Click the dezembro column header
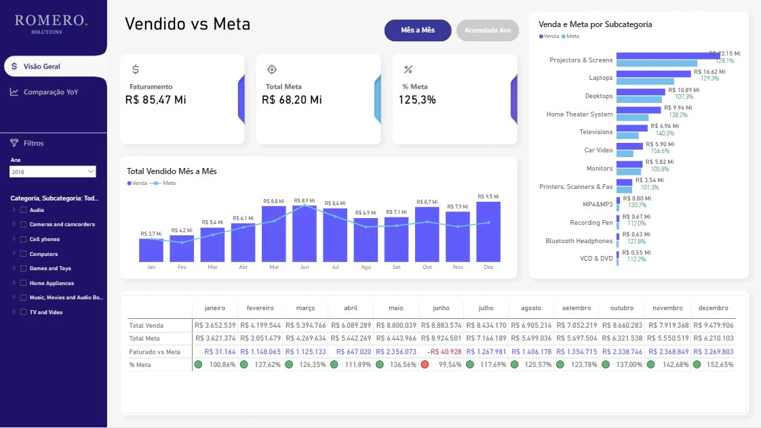761x428 pixels. (713, 307)
